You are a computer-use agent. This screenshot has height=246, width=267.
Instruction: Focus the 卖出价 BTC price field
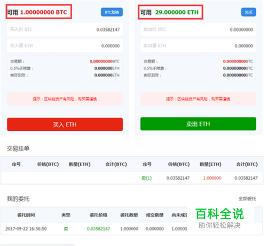(x=198, y=29)
